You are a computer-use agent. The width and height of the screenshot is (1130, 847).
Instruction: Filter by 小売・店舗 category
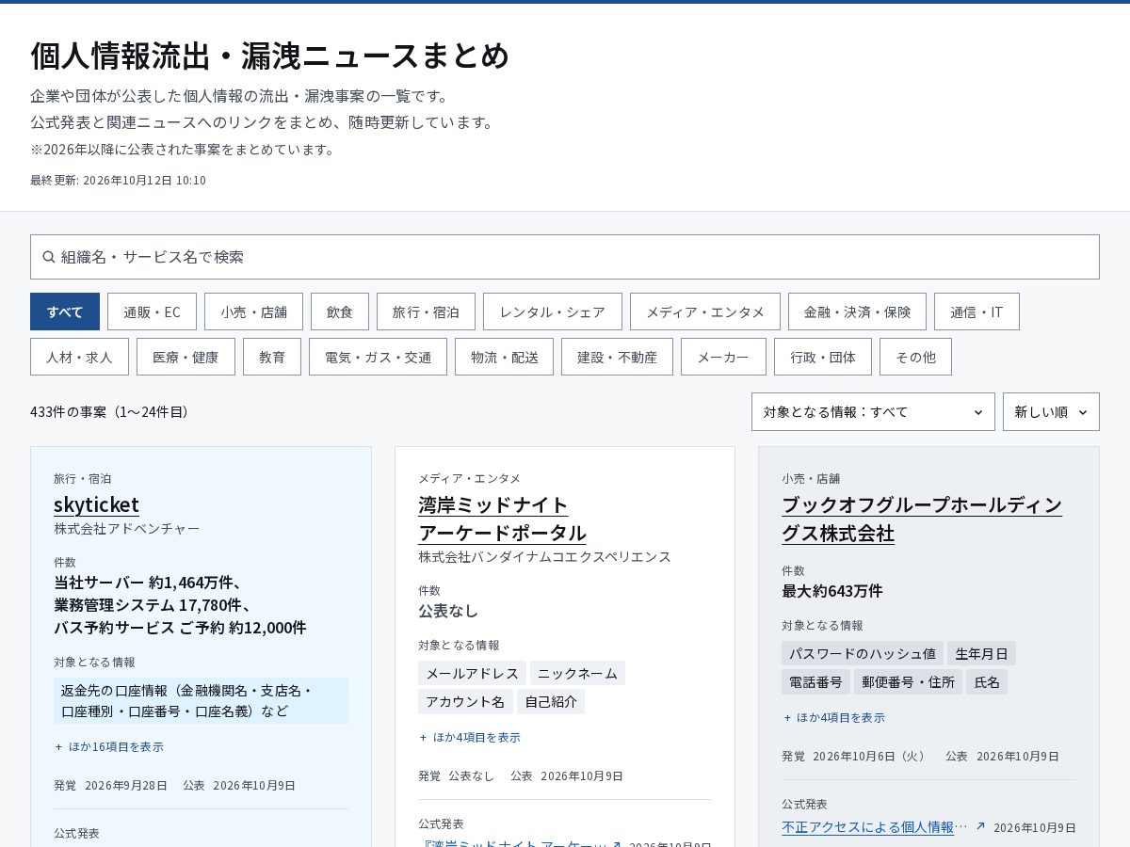tap(253, 312)
